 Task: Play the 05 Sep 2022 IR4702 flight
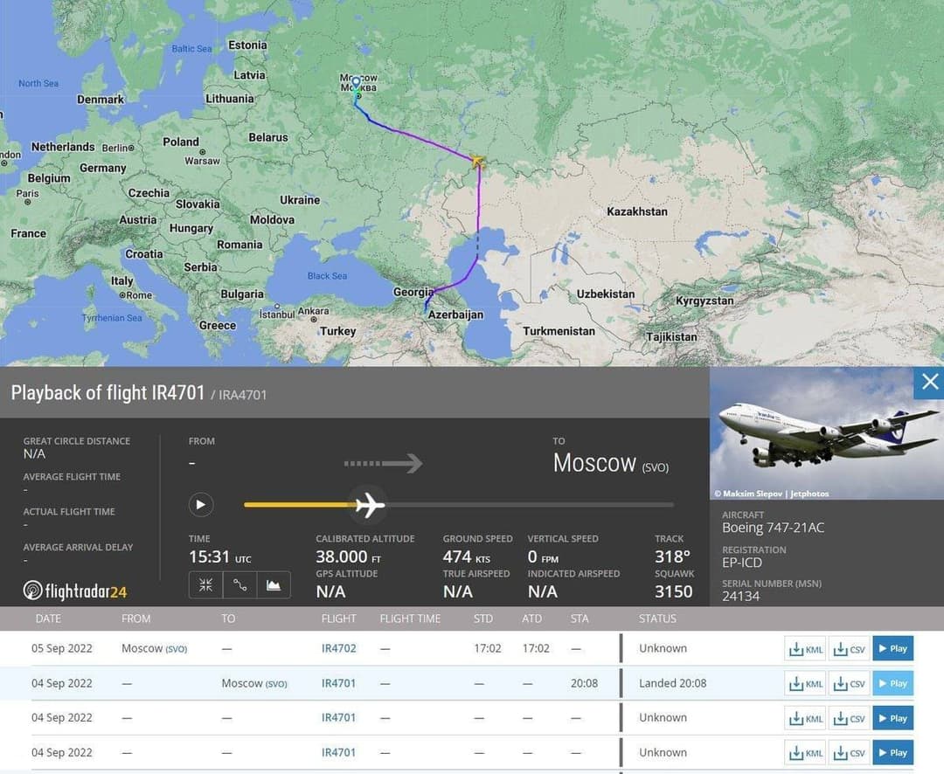click(x=892, y=649)
